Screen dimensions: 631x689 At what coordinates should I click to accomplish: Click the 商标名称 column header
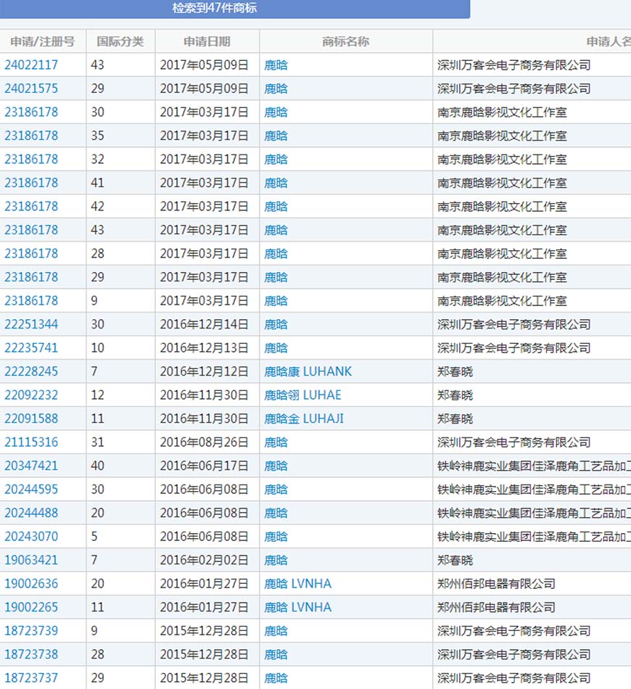pyautogui.click(x=345, y=41)
